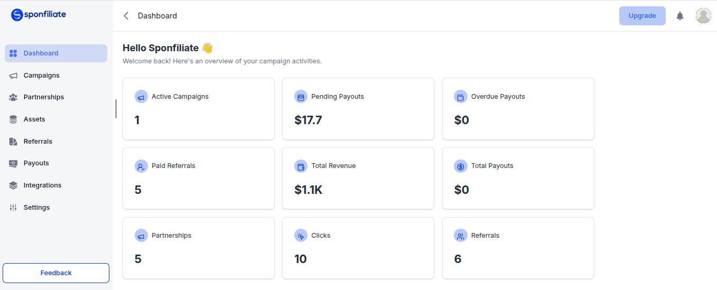Click the Sponfiliate logo

click(x=39, y=15)
